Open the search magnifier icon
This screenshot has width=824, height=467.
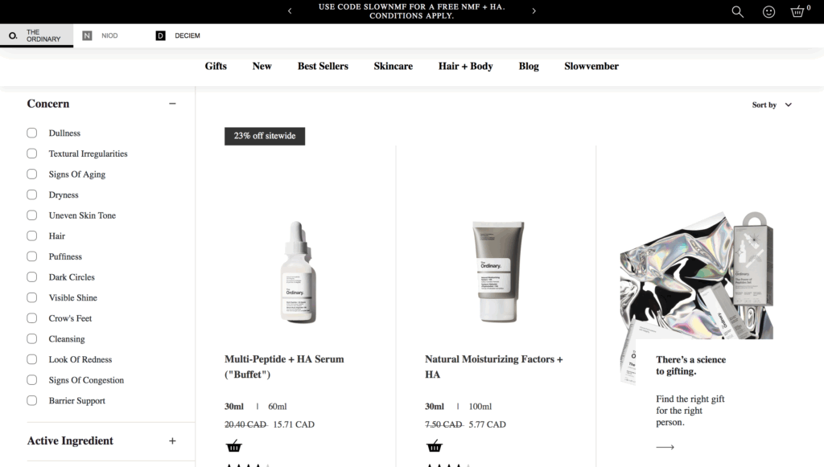click(737, 11)
